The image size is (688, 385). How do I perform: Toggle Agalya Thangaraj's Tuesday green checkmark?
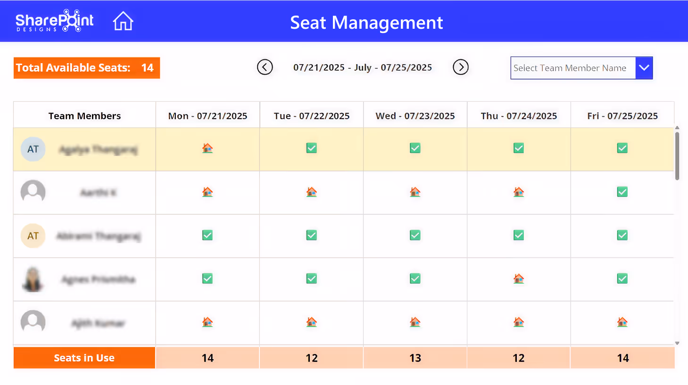311,148
